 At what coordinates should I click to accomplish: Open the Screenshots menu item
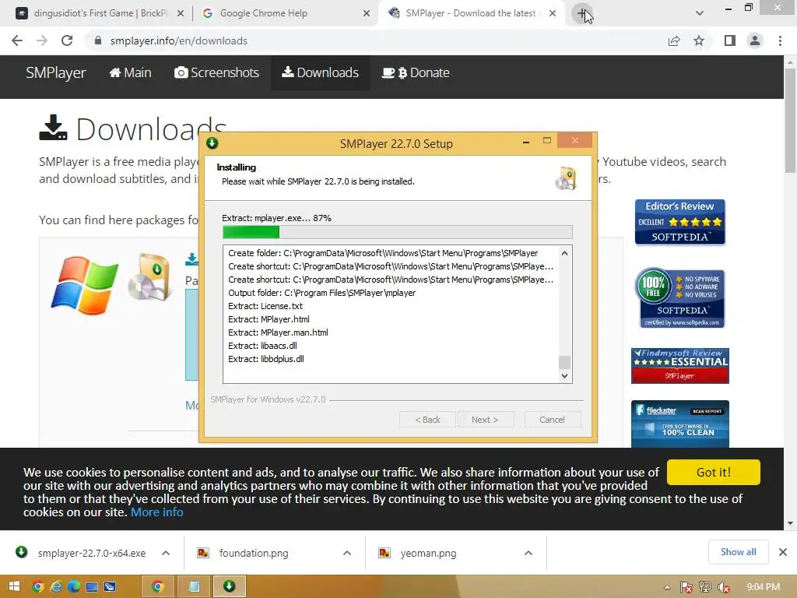pos(217,72)
